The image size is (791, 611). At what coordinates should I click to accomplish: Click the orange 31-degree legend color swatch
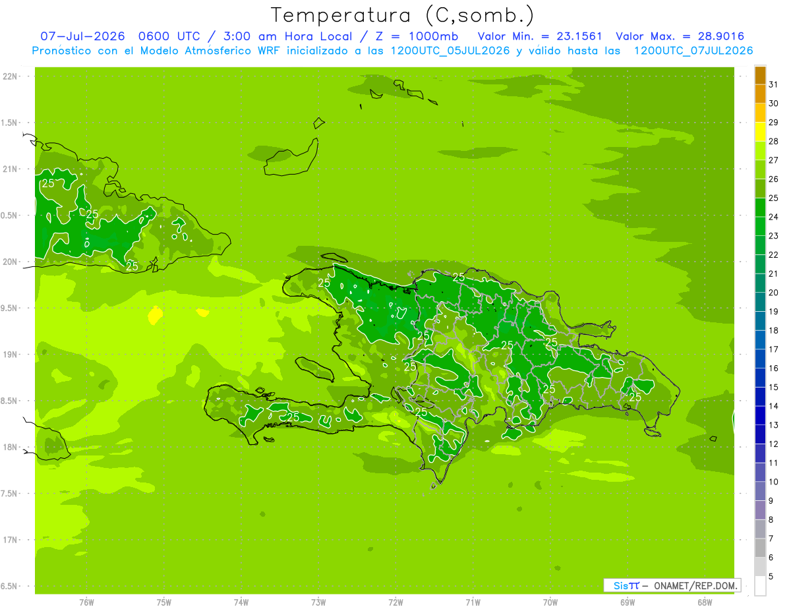tap(760, 75)
